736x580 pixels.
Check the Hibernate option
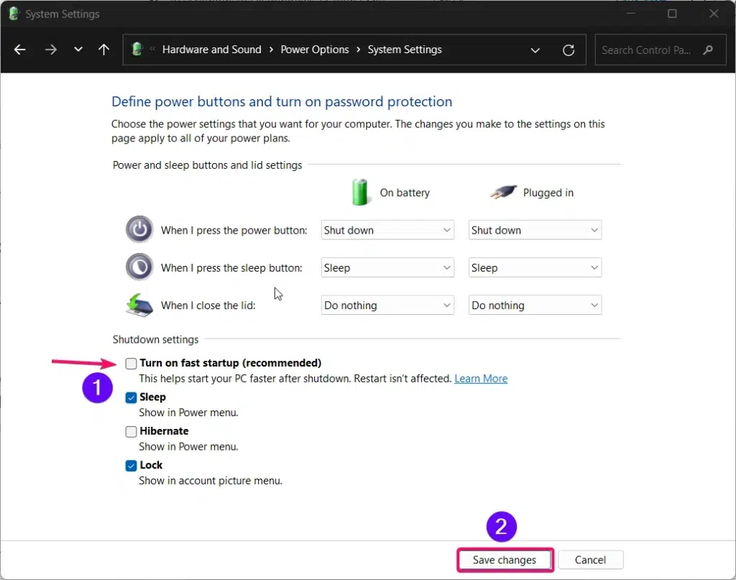(131, 431)
